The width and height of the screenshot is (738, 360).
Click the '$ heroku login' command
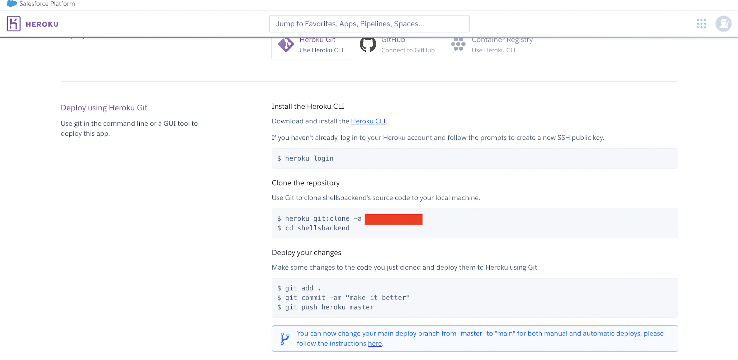(305, 158)
